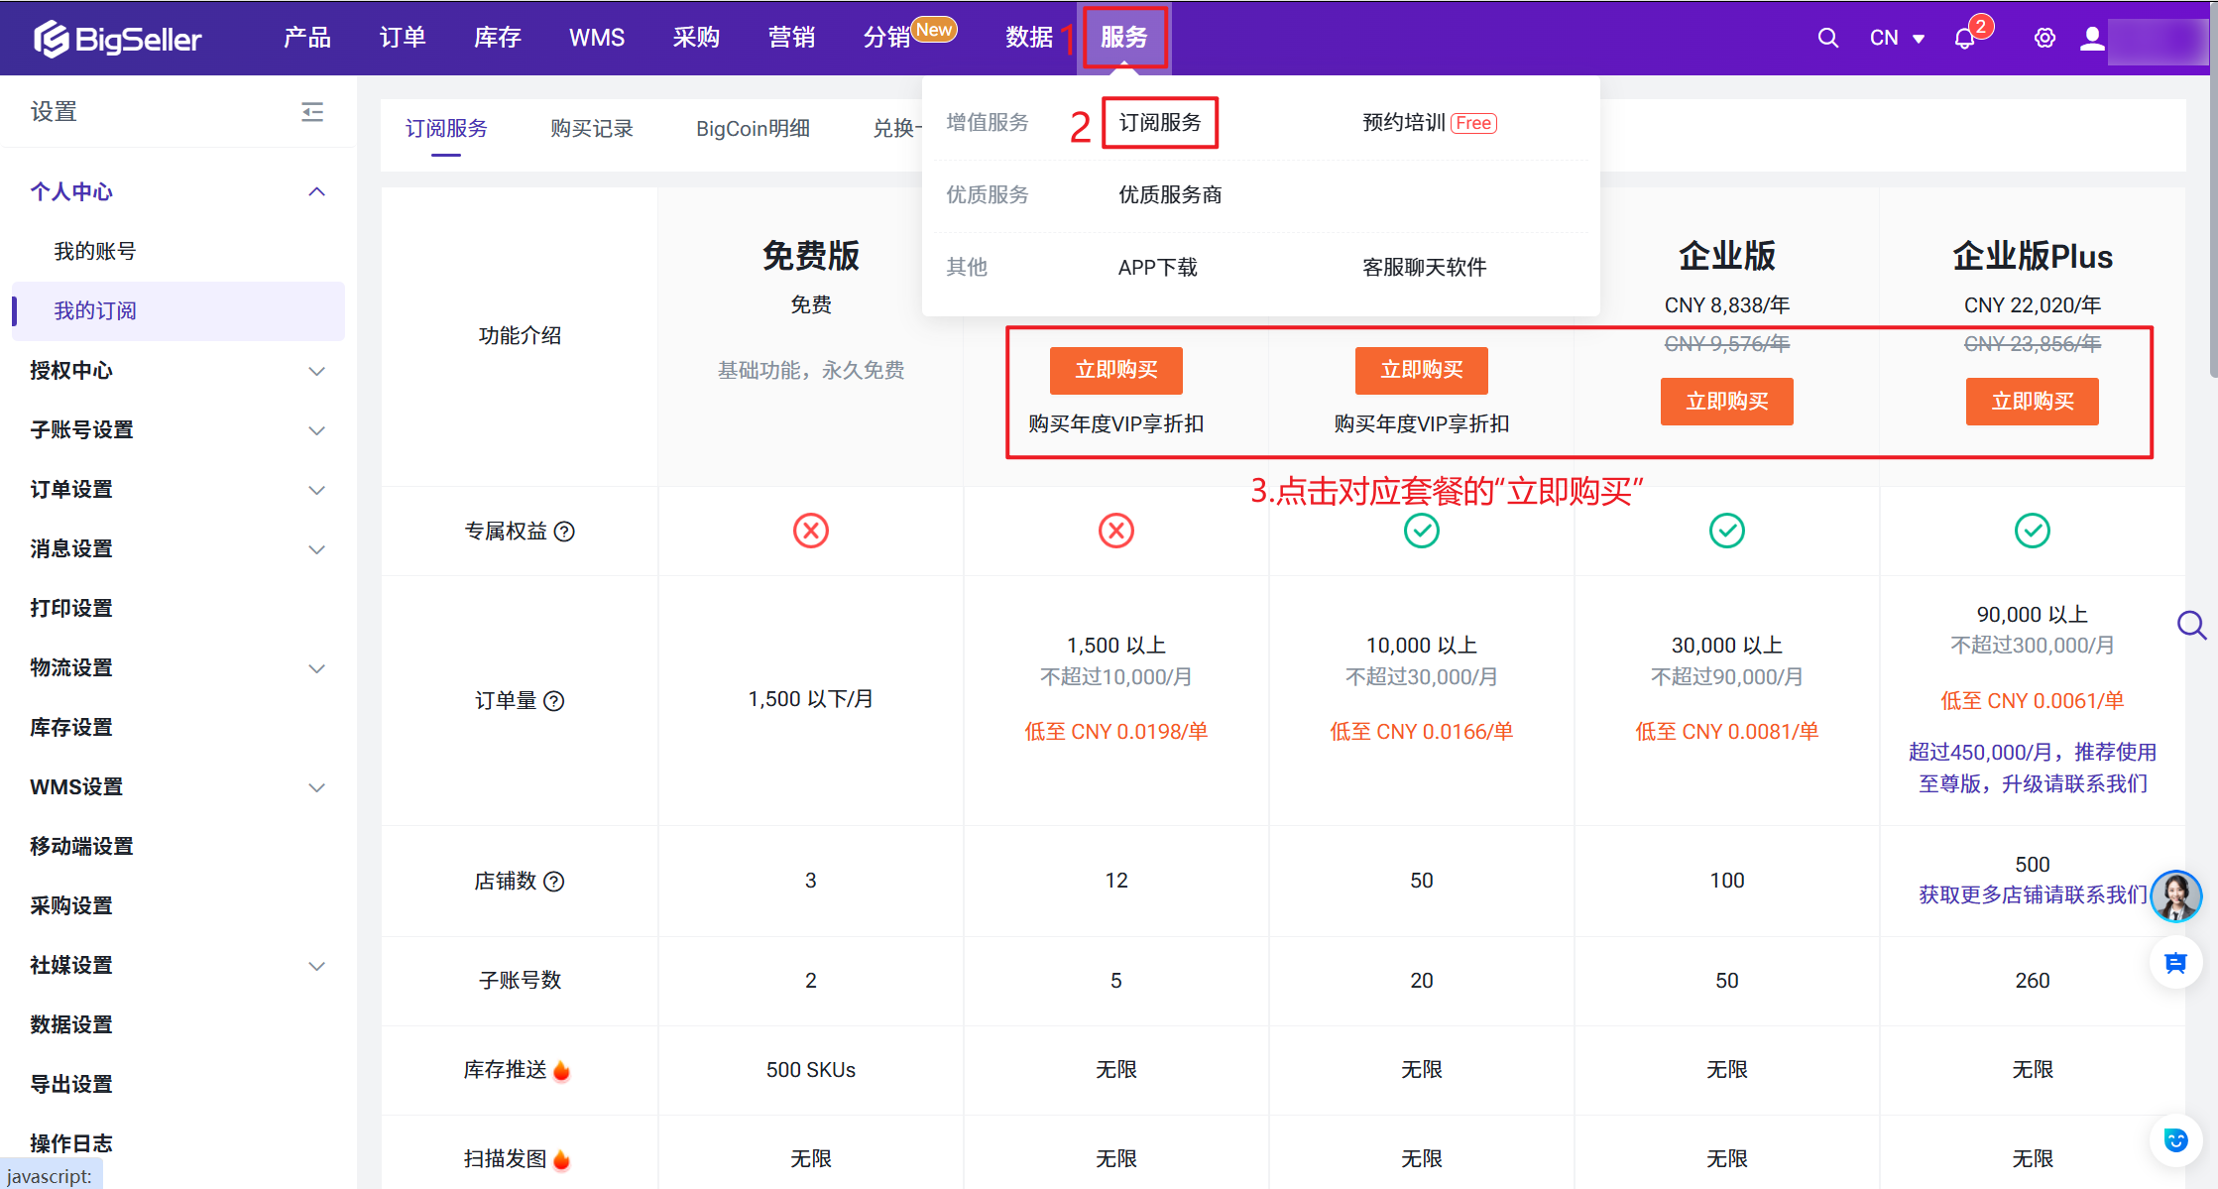Click help icon next to 店铺数
The width and height of the screenshot is (2218, 1189).
554,882
